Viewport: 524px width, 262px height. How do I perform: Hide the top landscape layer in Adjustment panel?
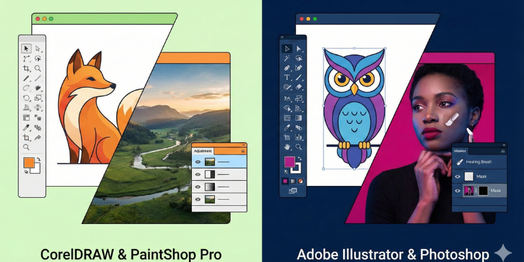click(198, 161)
